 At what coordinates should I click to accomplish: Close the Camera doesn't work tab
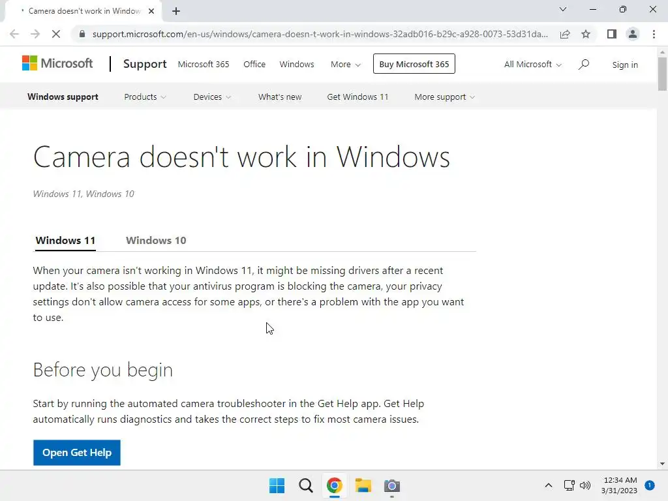(151, 11)
